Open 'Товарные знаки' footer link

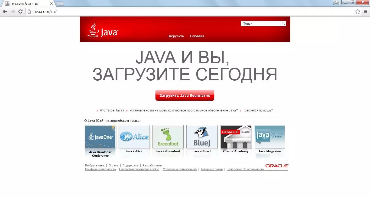click(x=212, y=169)
